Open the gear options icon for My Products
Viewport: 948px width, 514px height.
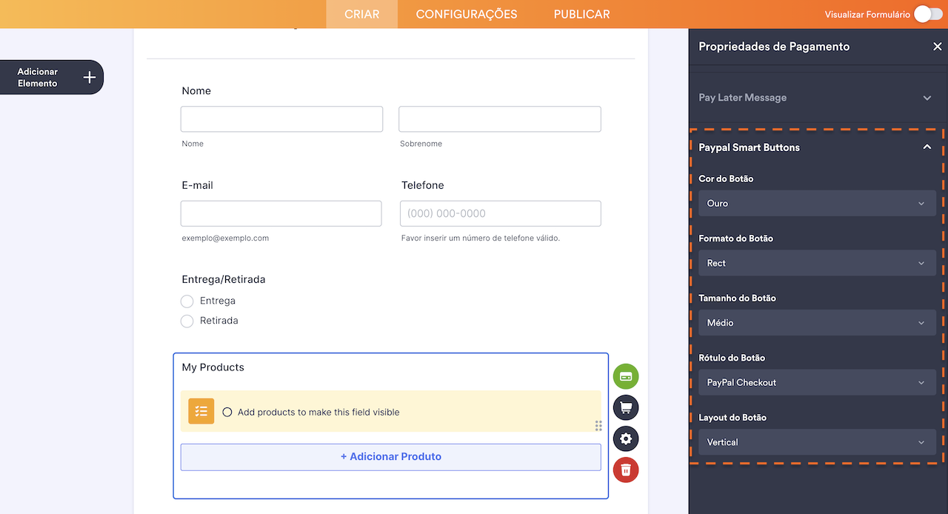point(625,438)
